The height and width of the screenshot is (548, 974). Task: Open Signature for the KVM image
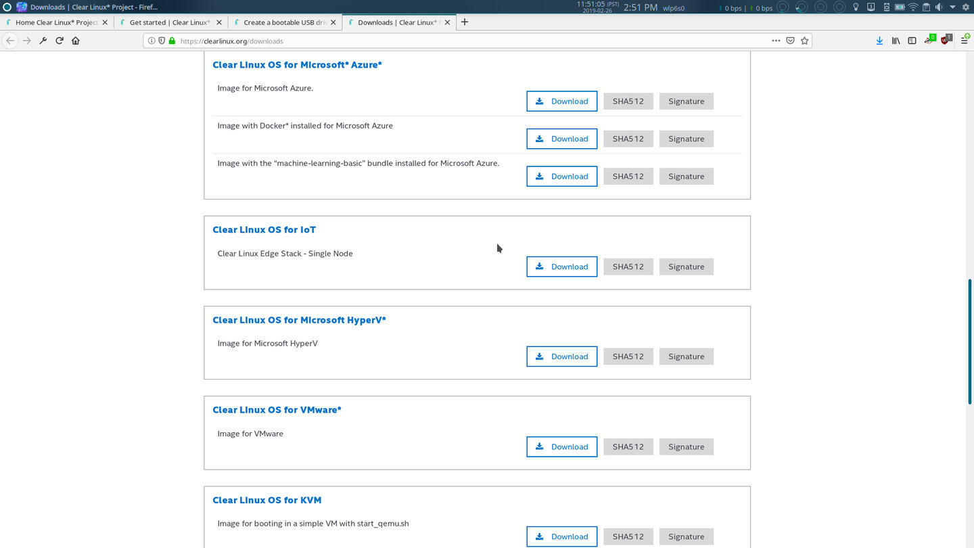click(686, 536)
